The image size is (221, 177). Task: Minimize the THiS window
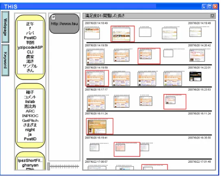[204, 7]
